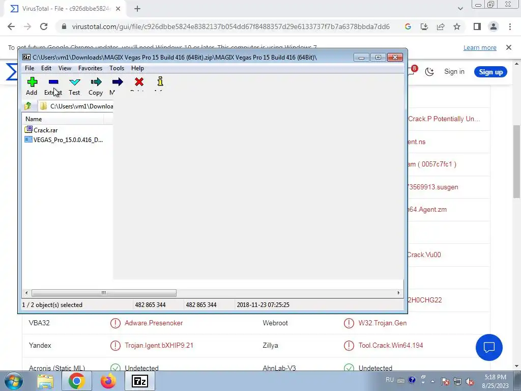Click Sign in on VirusTotal

click(454, 72)
